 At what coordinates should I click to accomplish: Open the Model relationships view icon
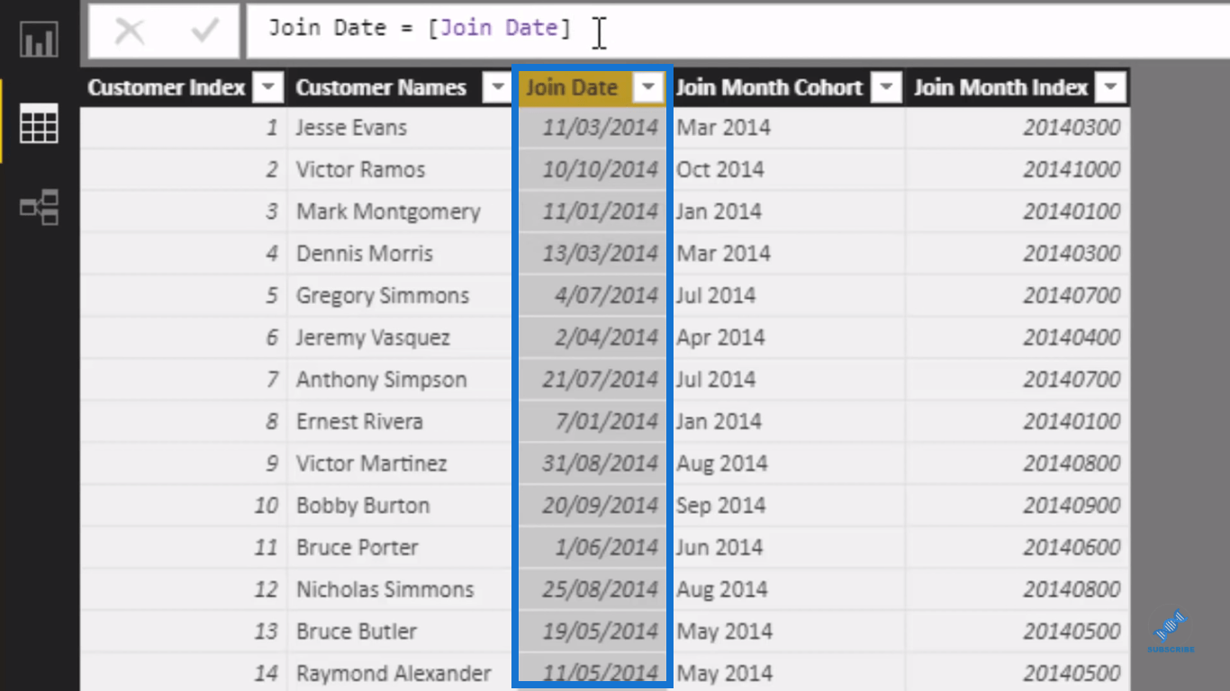tap(40, 208)
